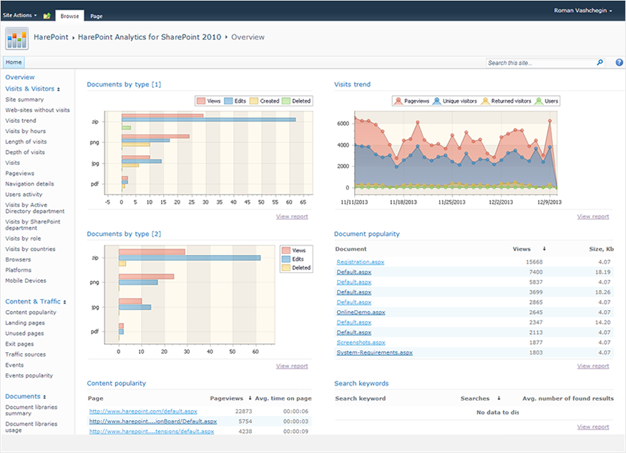Open the www.harepoint.com/default.aspx page link
This screenshot has width=626, height=453.
coord(143,411)
